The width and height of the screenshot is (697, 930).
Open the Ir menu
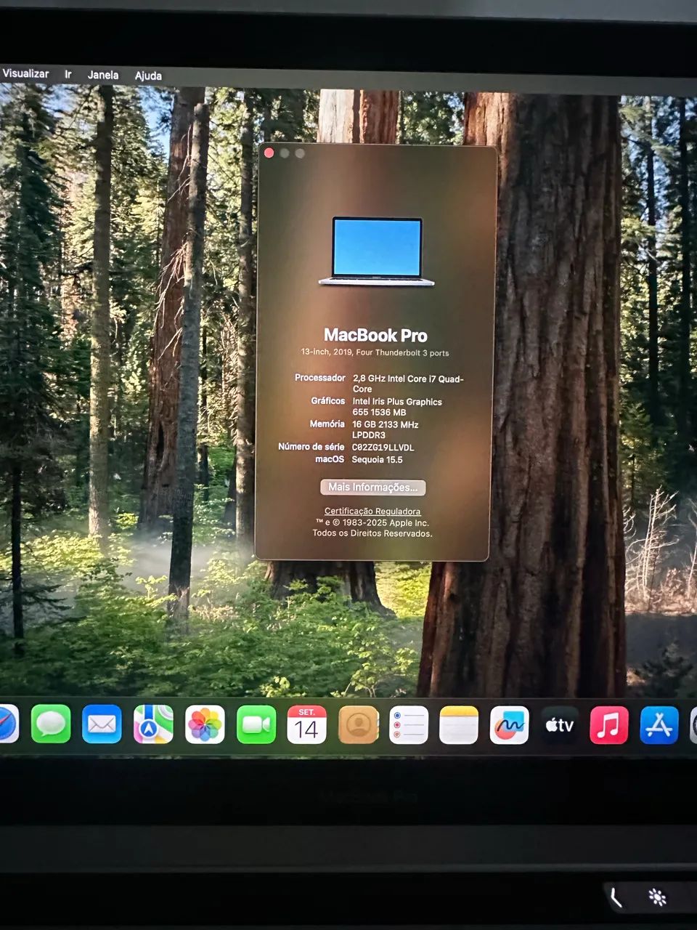pos(68,74)
